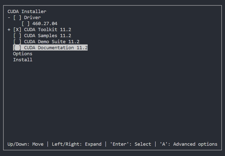Check the CUDA Demo Suite 11.2 box

click(x=17, y=42)
